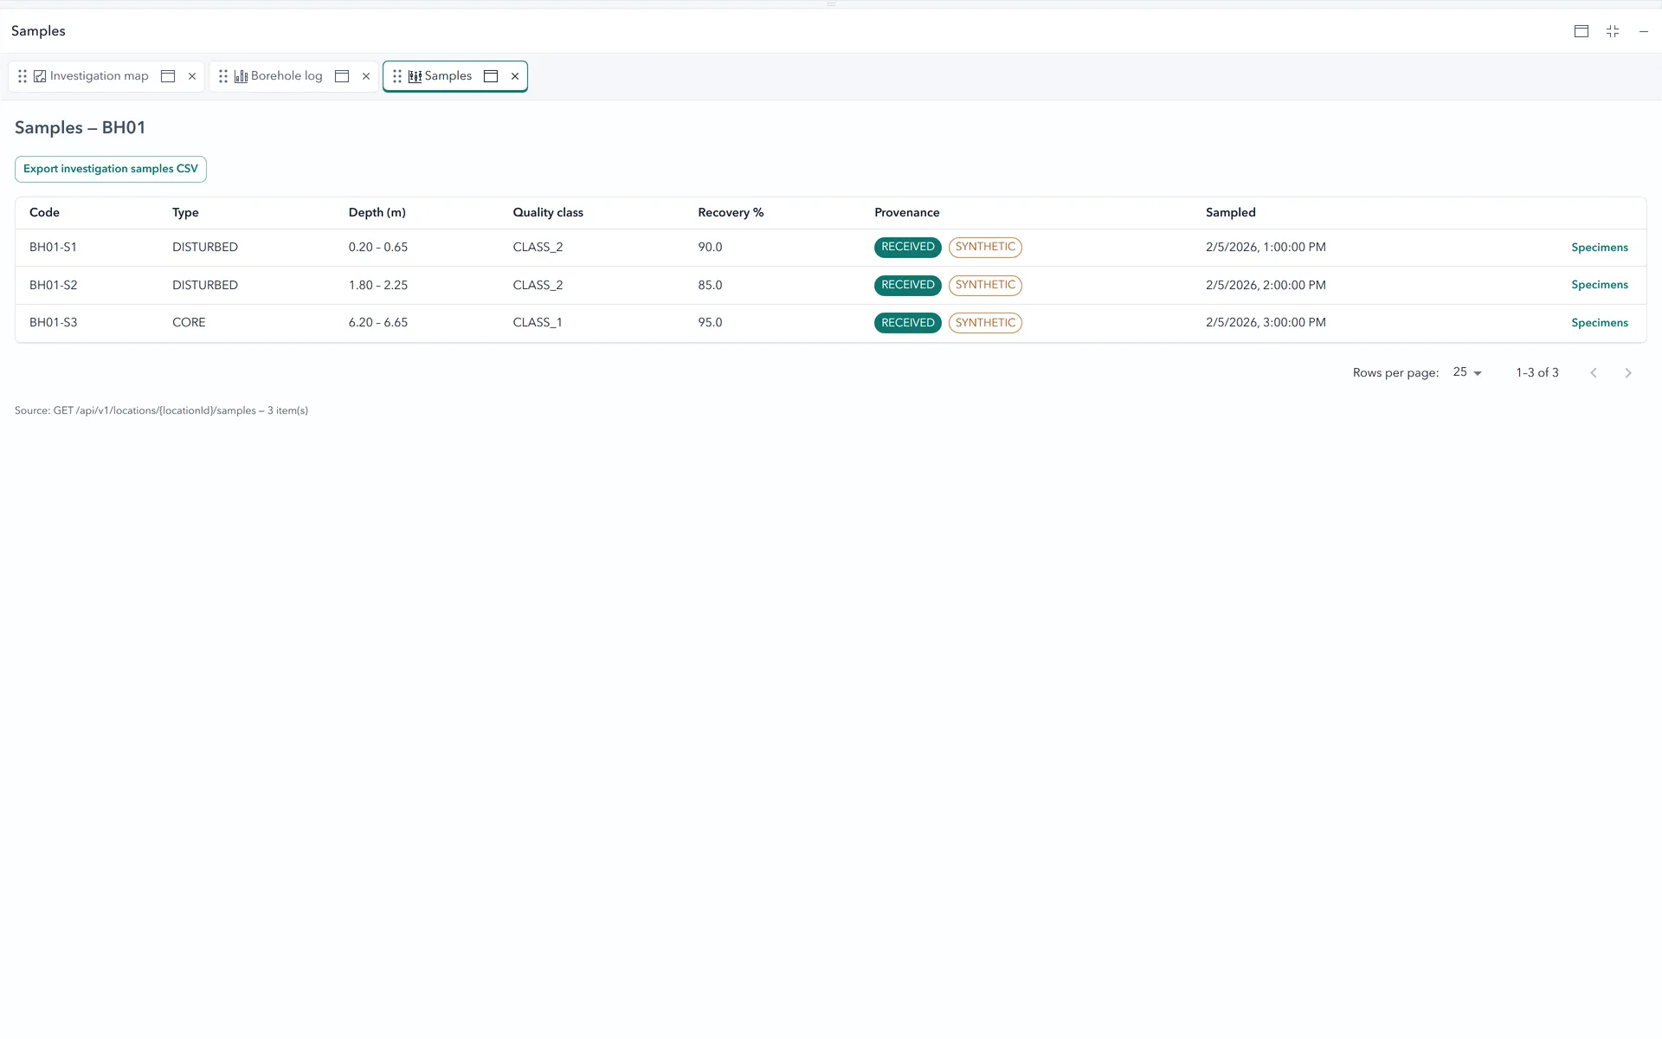Screen dimensions: 1662x1039
Task: Click RECEIVED badge in BH01-S2 row
Action: [x=908, y=285]
